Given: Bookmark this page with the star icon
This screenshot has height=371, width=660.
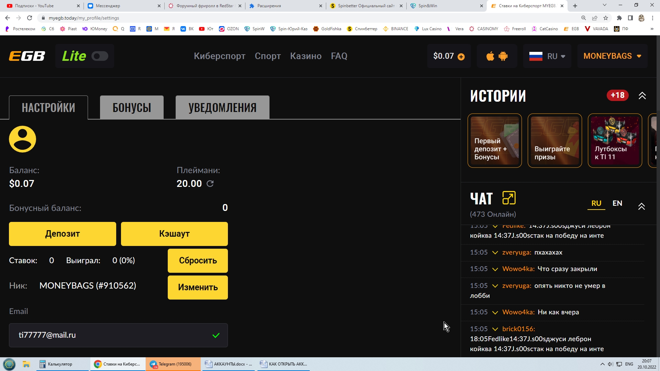Looking at the screenshot, I should [606, 18].
